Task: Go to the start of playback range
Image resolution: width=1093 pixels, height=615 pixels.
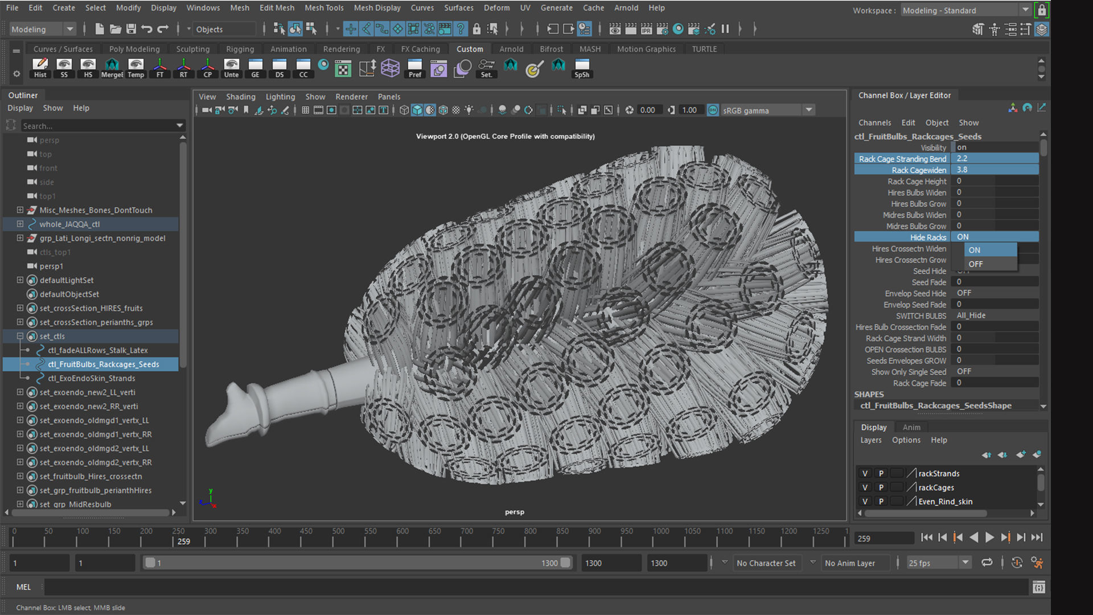Action: click(926, 538)
